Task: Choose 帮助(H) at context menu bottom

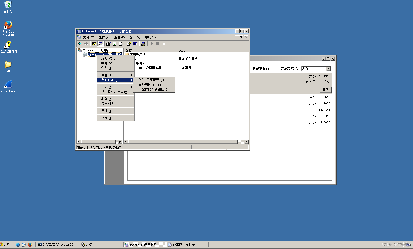Action: click(x=115, y=118)
